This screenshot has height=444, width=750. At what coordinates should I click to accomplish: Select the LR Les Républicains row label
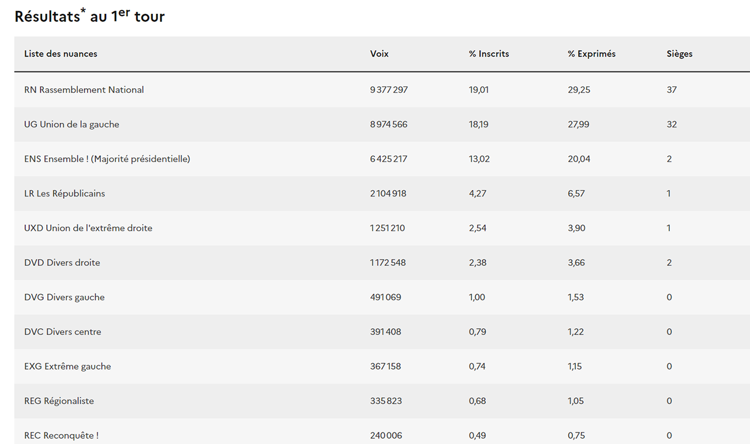65,193
